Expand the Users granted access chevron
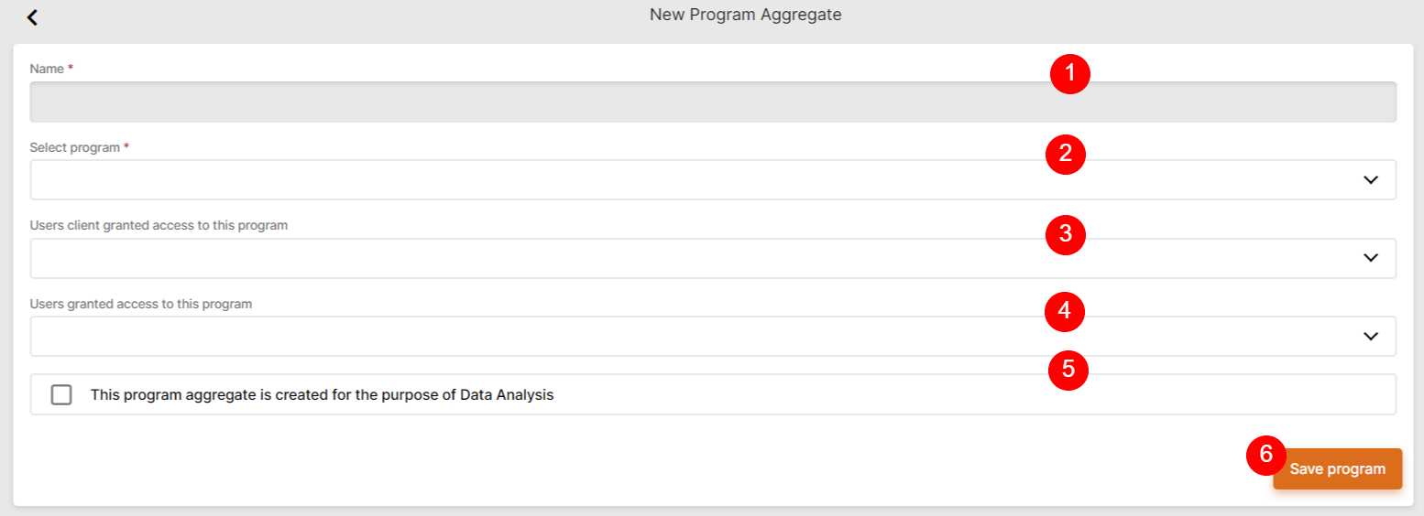 pos(1371,337)
